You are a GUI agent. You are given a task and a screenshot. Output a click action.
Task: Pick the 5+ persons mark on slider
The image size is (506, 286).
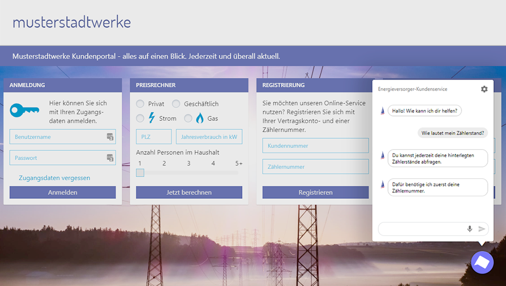pyautogui.click(x=239, y=163)
